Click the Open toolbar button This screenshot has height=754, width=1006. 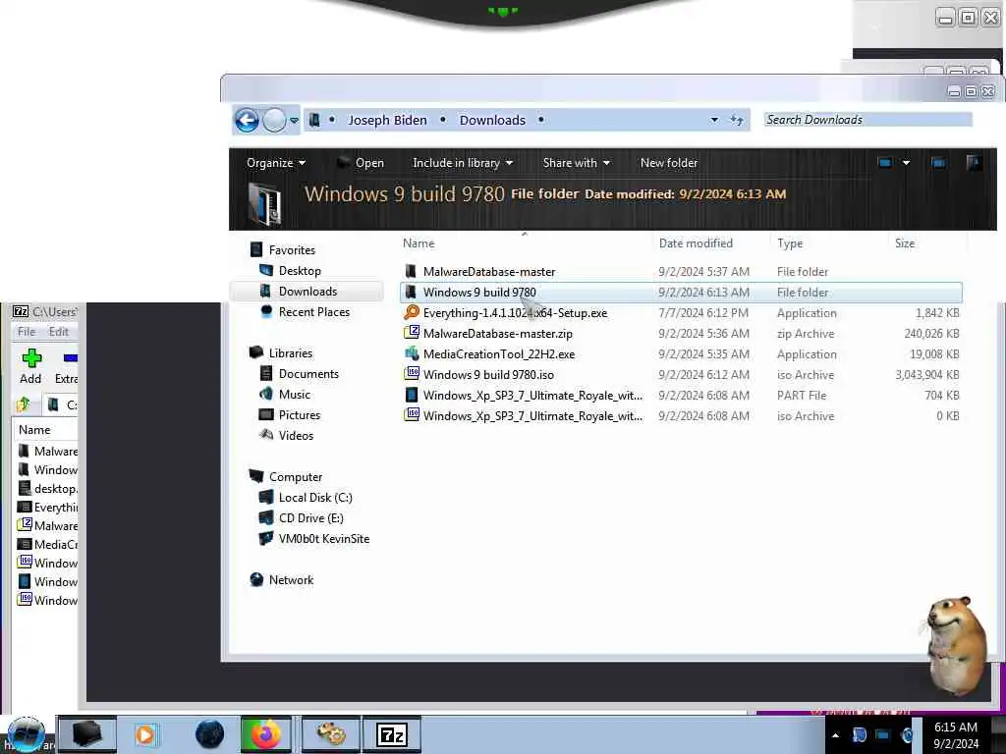click(x=361, y=163)
